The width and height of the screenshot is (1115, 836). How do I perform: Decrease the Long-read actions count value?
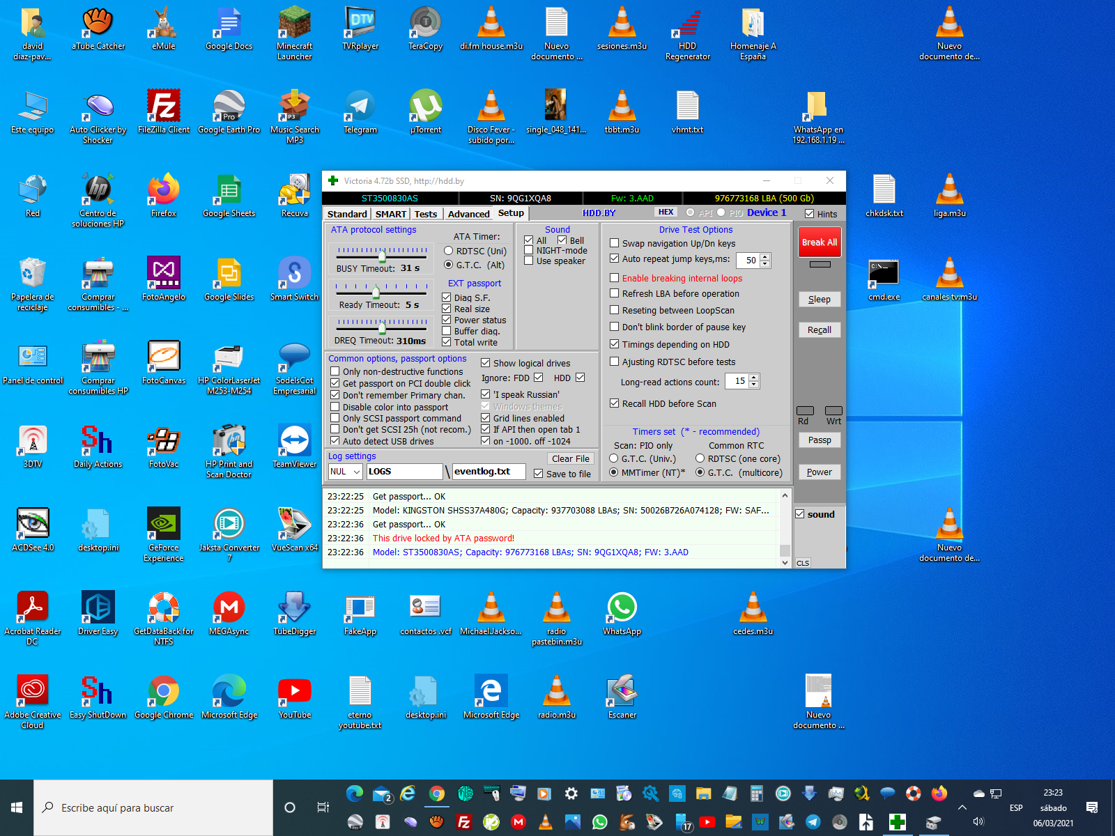coord(753,385)
